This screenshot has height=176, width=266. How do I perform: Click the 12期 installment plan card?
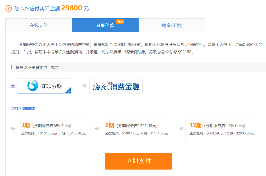point(220,129)
